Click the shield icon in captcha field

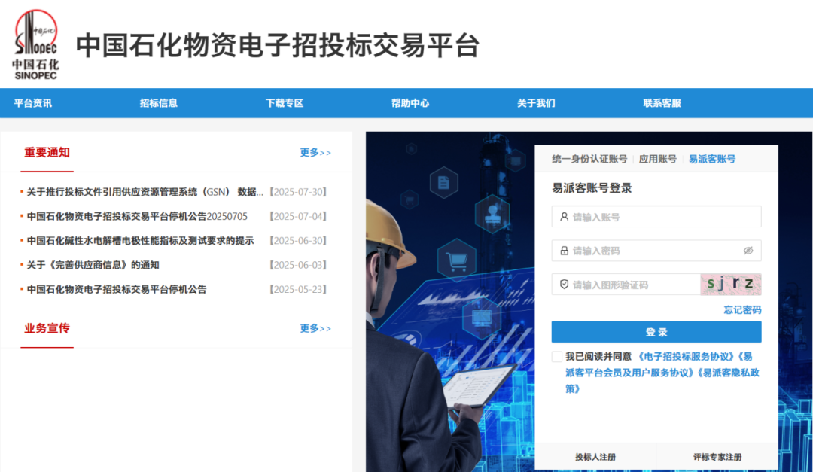pos(564,285)
